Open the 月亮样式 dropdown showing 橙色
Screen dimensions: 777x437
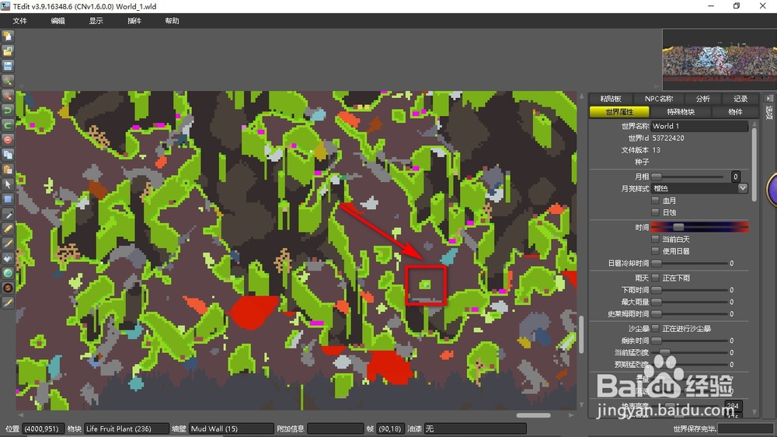pyautogui.click(x=700, y=188)
